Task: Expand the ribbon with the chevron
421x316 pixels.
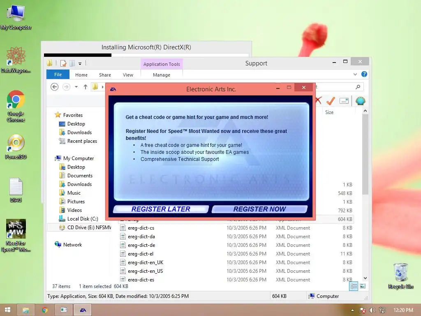Action: coord(355,74)
